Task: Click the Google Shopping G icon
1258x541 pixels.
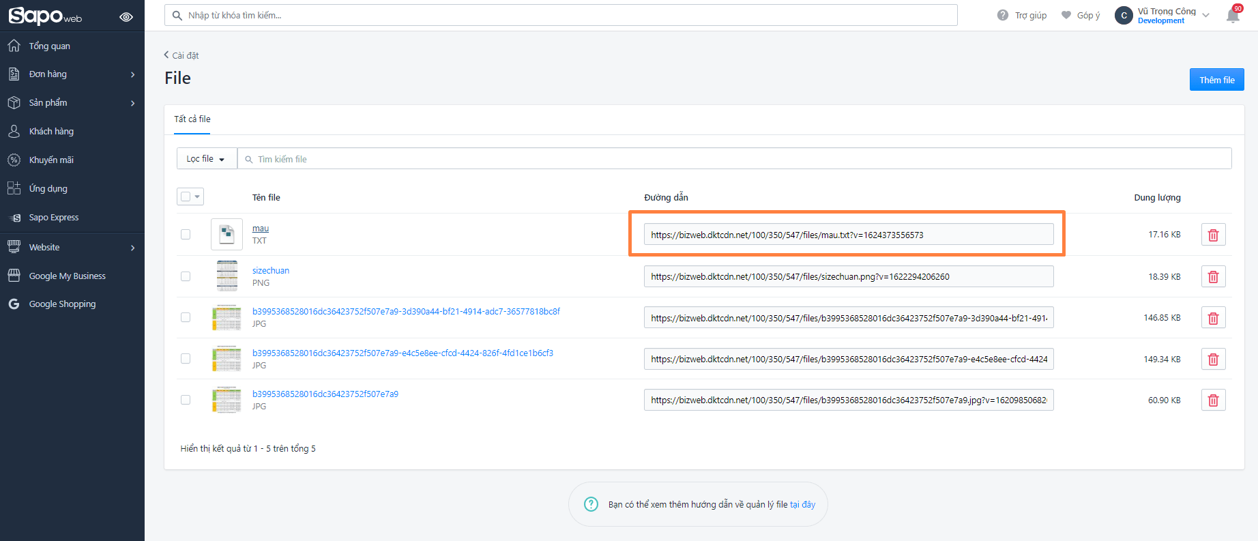Action: tap(14, 304)
